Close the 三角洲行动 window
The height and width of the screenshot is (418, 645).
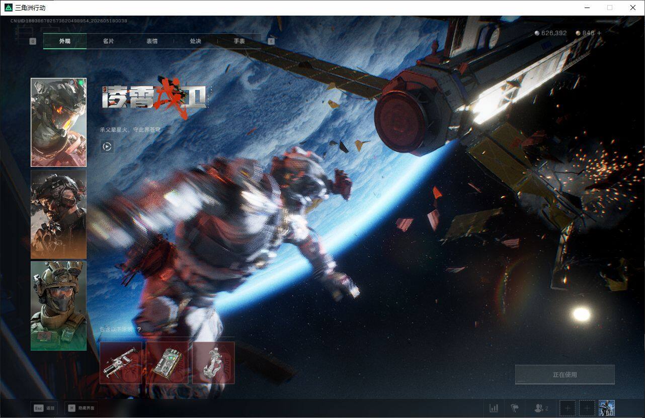click(x=633, y=8)
